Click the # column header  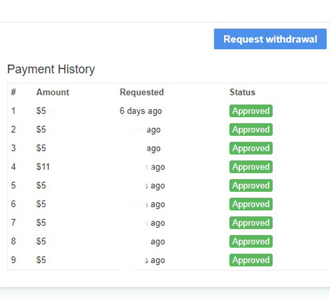13,92
